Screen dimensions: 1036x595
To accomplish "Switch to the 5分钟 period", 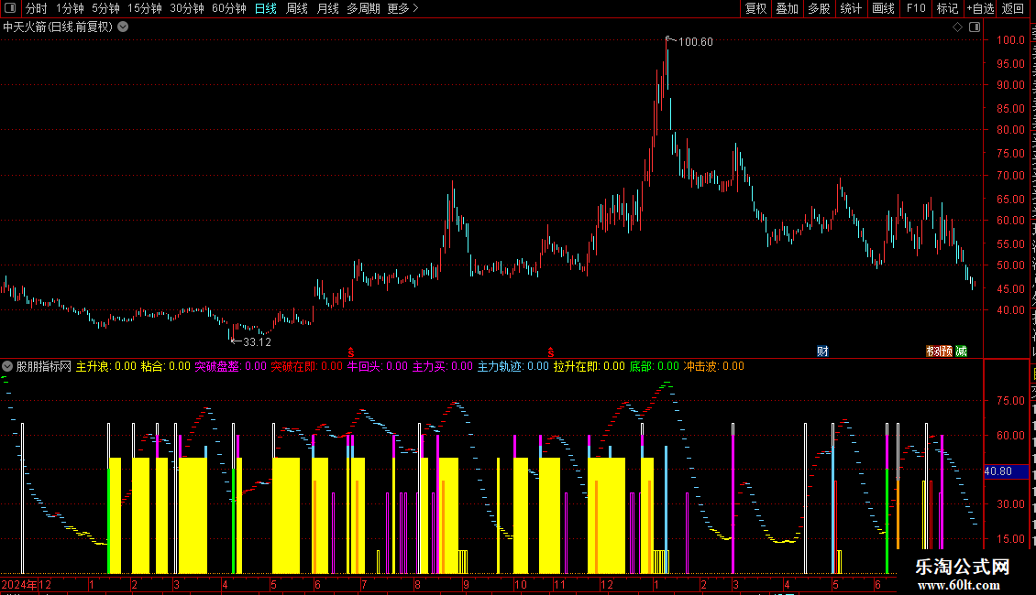I will click(105, 8).
